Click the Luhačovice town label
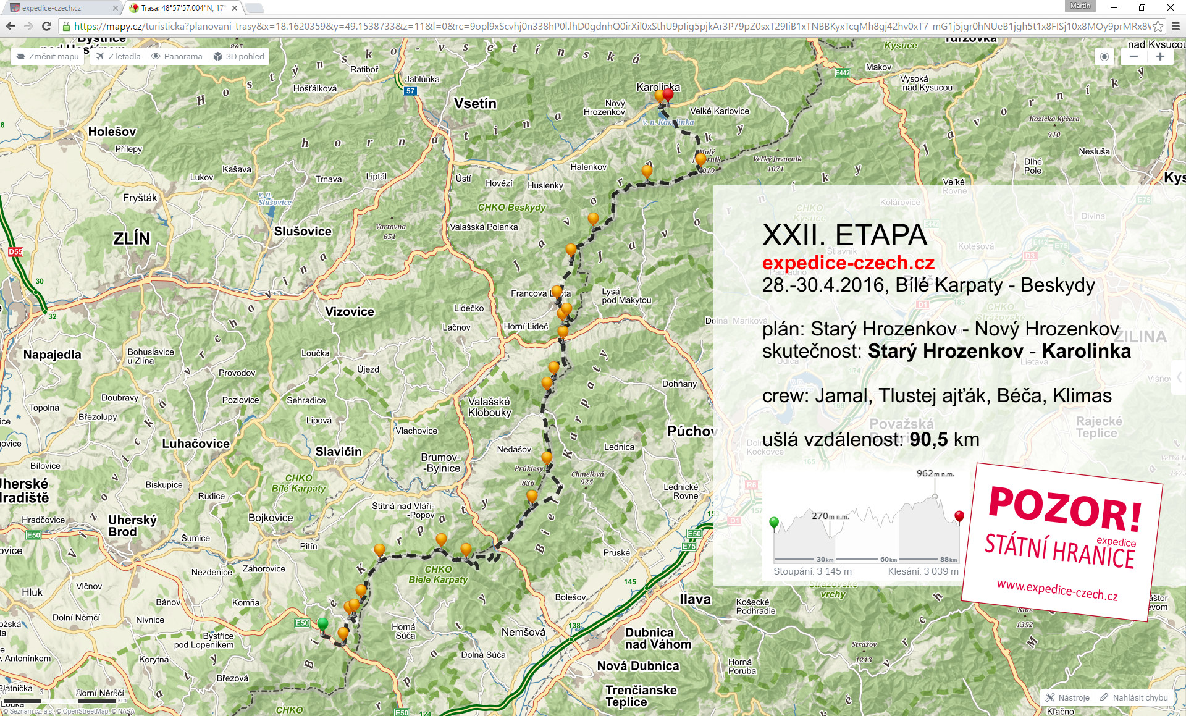This screenshot has height=716, width=1186. 196,444
